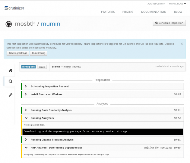The image size is (190, 163).
Task: Collapse the Running Analyzers row
Action: tap(103, 118)
